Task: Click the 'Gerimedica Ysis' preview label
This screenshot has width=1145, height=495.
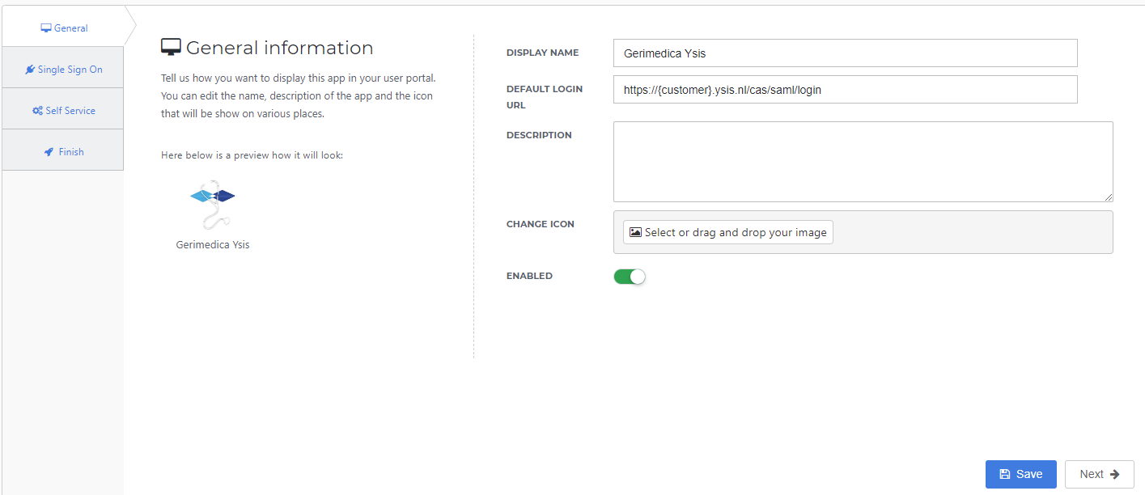Action: (x=213, y=244)
